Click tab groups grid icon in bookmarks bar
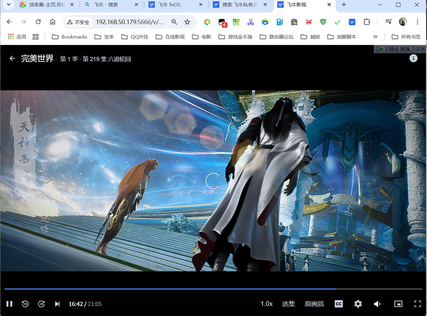This screenshot has height=316, width=427. click(x=35, y=37)
